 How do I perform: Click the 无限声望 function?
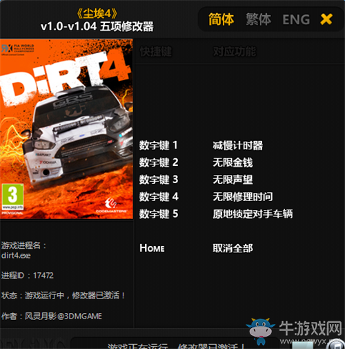(x=233, y=180)
